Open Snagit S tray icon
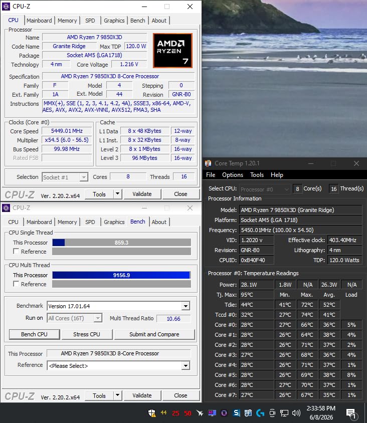Image resolution: width=367 pixels, height=423 pixels. (x=236, y=413)
